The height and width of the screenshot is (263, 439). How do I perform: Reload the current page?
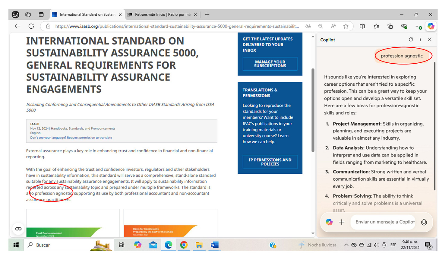pyautogui.click(x=31, y=26)
